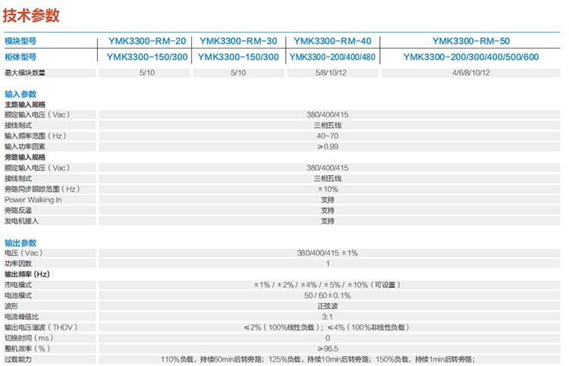
Task: Click the ≤2% (100%线性负载) harmonic value
Action: (284, 327)
